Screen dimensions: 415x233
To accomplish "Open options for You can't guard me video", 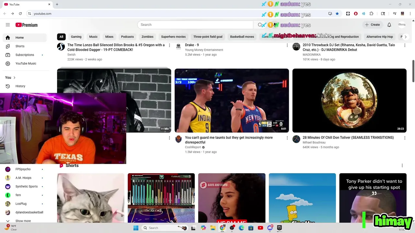I will tap(287, 138).
